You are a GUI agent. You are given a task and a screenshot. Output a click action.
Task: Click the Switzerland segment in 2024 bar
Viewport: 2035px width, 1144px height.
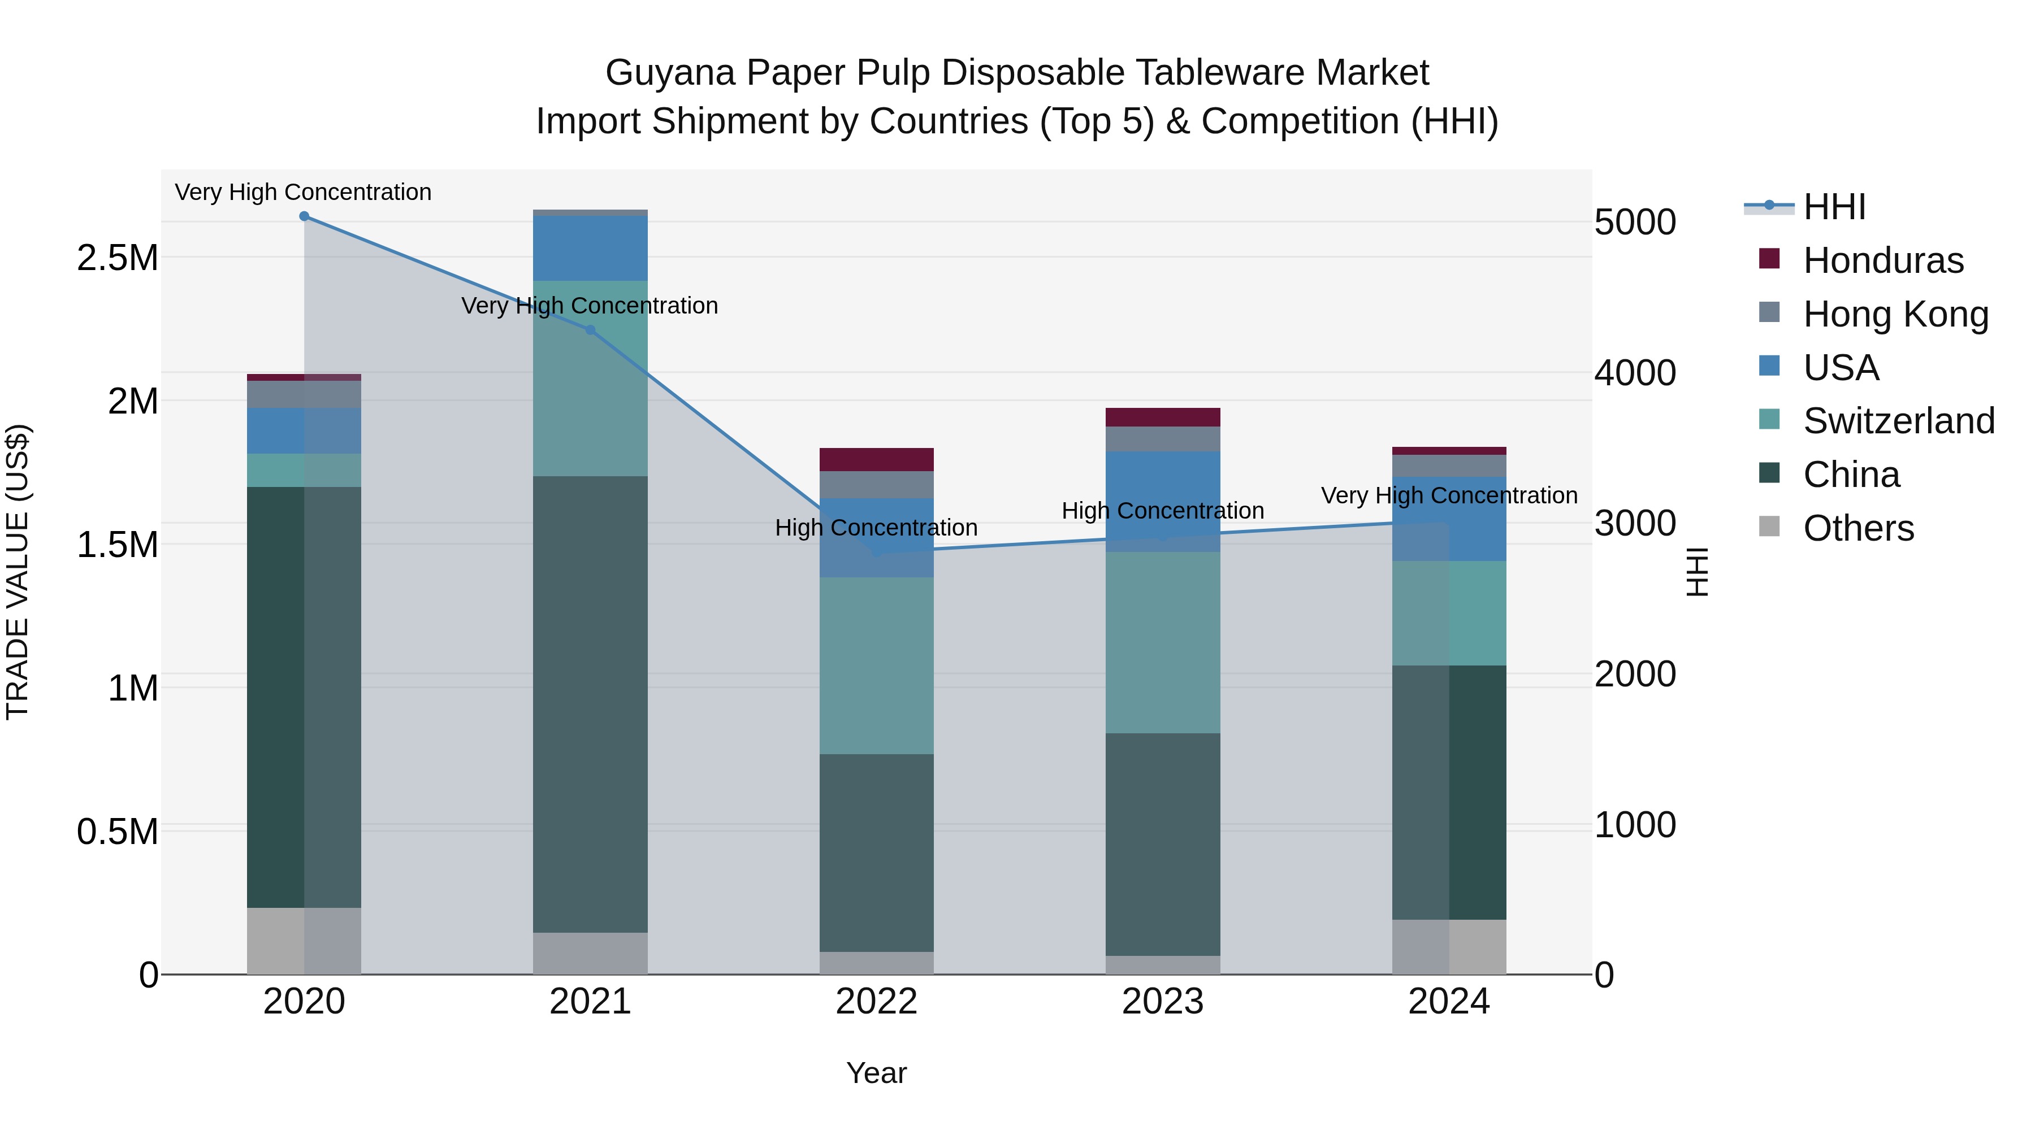click(x=1449, y=614)
